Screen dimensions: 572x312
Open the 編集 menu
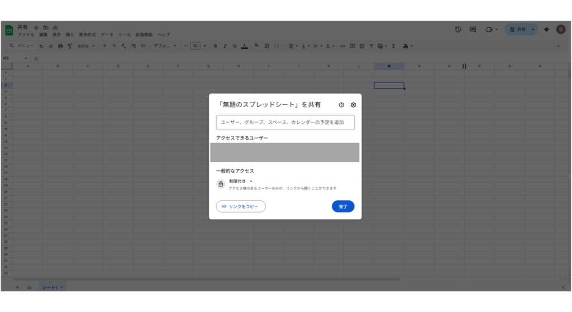(44, 35)
